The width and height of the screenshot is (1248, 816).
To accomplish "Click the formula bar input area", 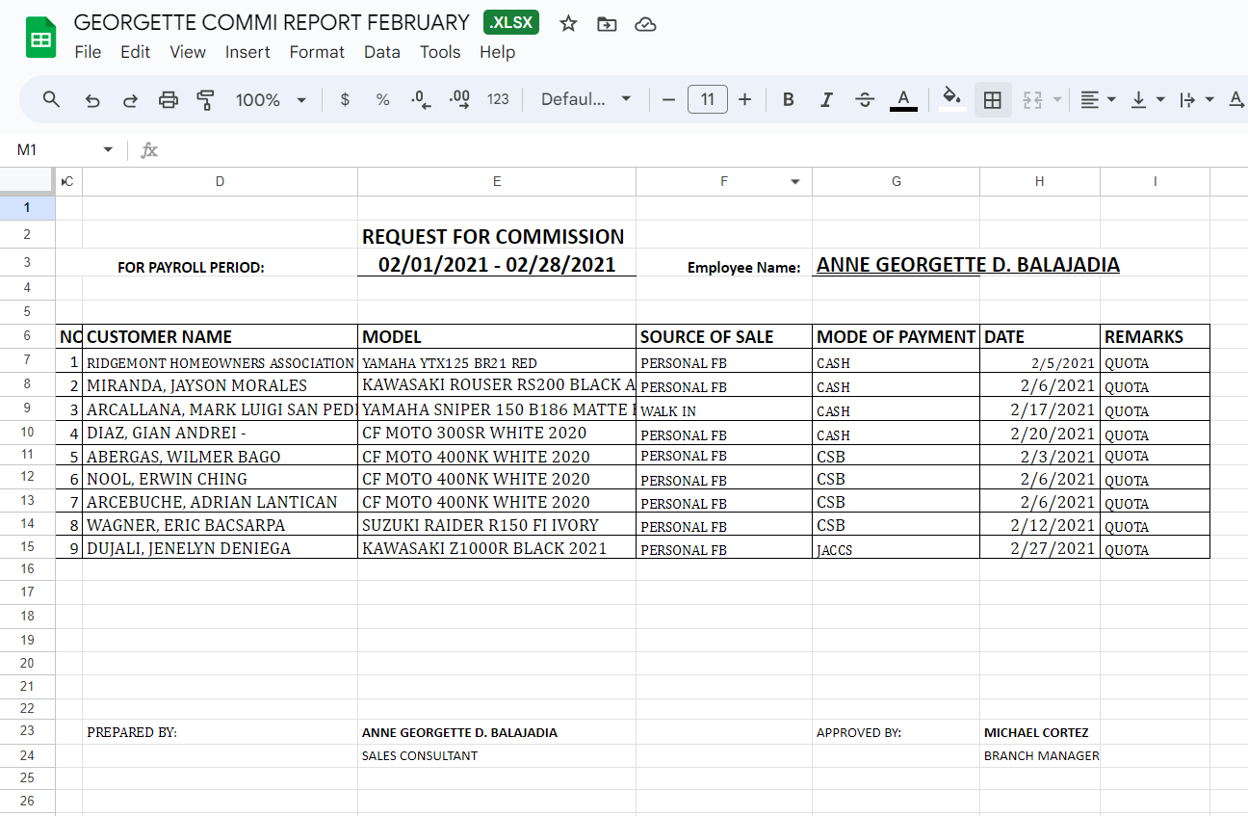I will [703, 149].
